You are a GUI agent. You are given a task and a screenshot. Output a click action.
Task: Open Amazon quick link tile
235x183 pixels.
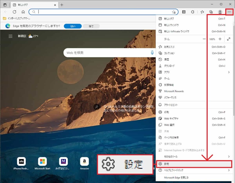tap(84, 164)
